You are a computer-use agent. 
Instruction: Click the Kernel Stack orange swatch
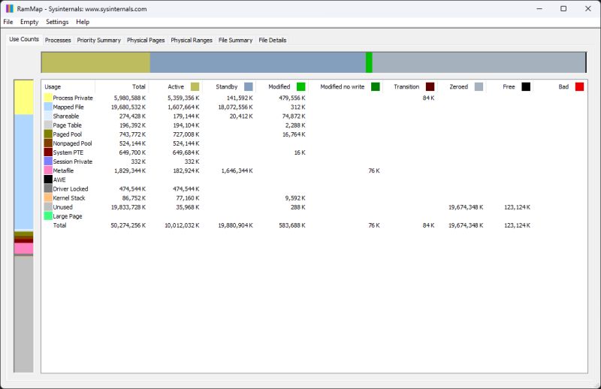click(x=48, y=198)
